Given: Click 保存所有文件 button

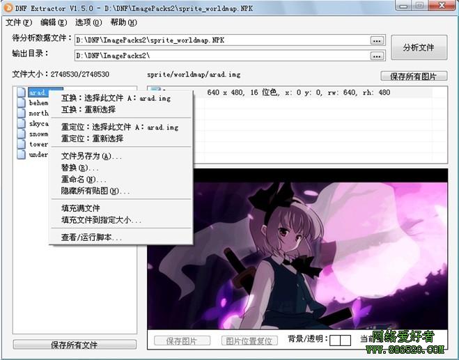Looking at the screenshot, I should [75, 345].
